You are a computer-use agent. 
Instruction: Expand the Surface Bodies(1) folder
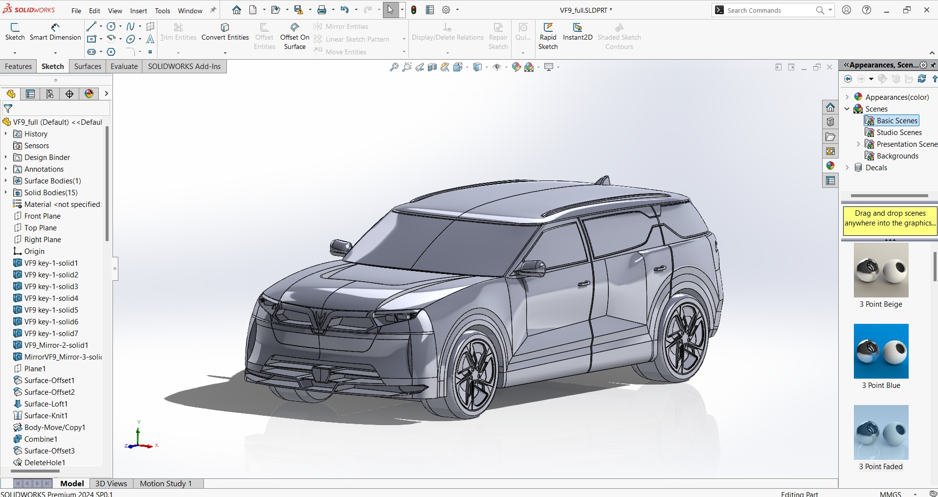point(6,181)
